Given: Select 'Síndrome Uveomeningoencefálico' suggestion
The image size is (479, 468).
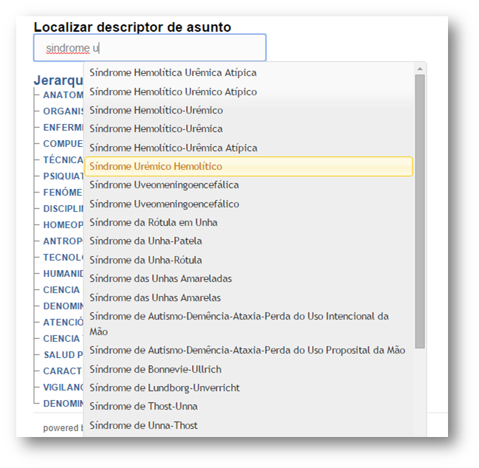Looking at the screenshot, I should pos(249,204).
